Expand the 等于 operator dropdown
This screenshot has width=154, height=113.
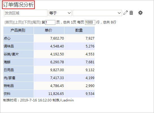point(60,13)
